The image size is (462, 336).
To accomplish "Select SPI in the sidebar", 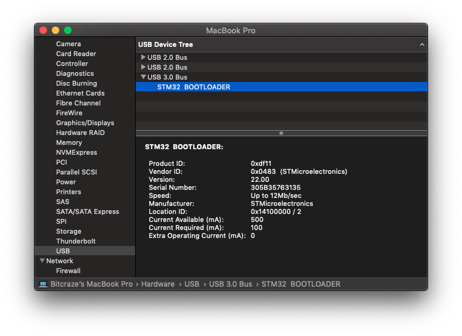I will click(x=61, y=221).
